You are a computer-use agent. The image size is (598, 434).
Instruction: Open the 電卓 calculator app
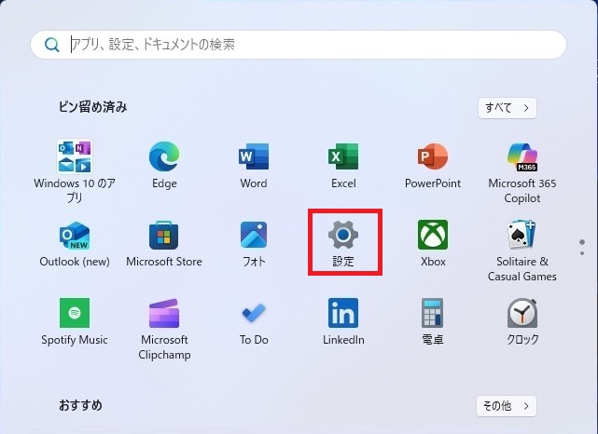click(x=433, y=313)
